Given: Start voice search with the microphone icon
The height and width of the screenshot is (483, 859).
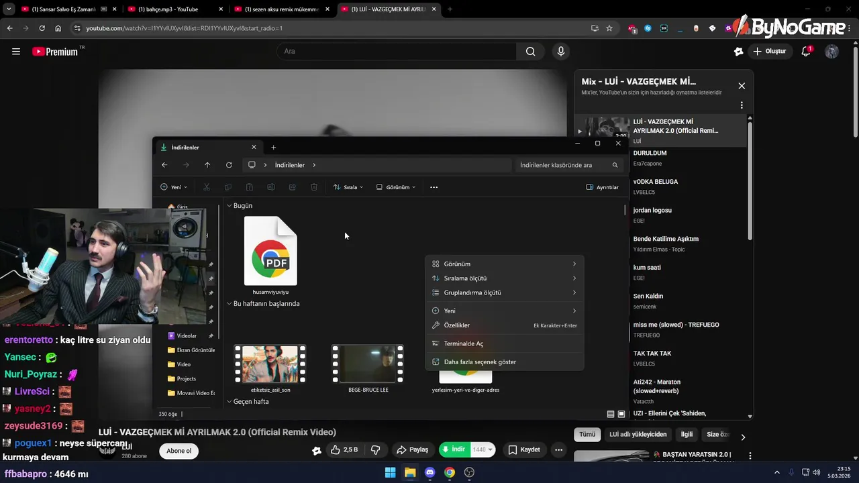Looking at the screenshot, I should tap(561, 51).
